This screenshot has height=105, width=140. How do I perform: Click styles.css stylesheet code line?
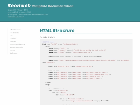click(75, 79)
